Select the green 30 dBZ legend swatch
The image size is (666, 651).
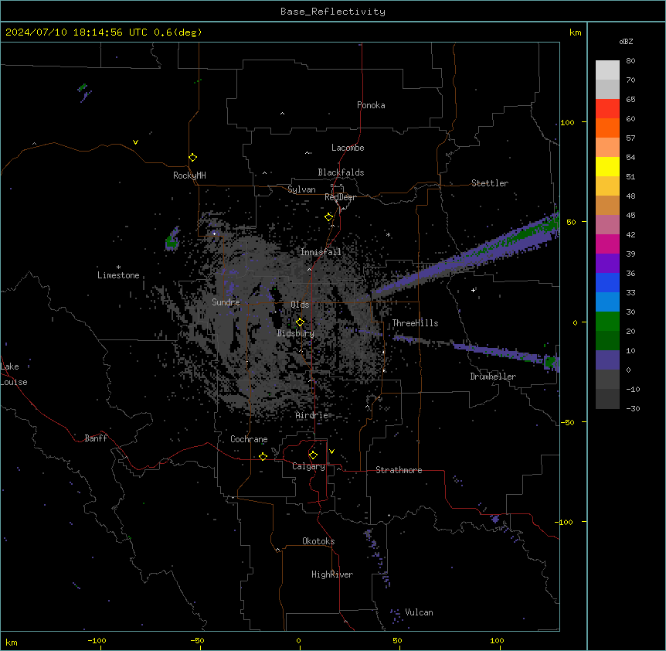[607, 322]
